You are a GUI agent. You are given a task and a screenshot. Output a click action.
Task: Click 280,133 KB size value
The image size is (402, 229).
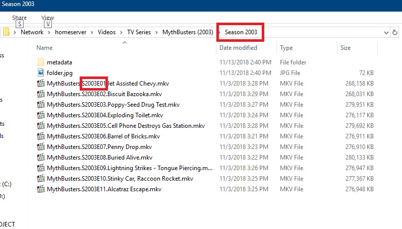point(359,158)
